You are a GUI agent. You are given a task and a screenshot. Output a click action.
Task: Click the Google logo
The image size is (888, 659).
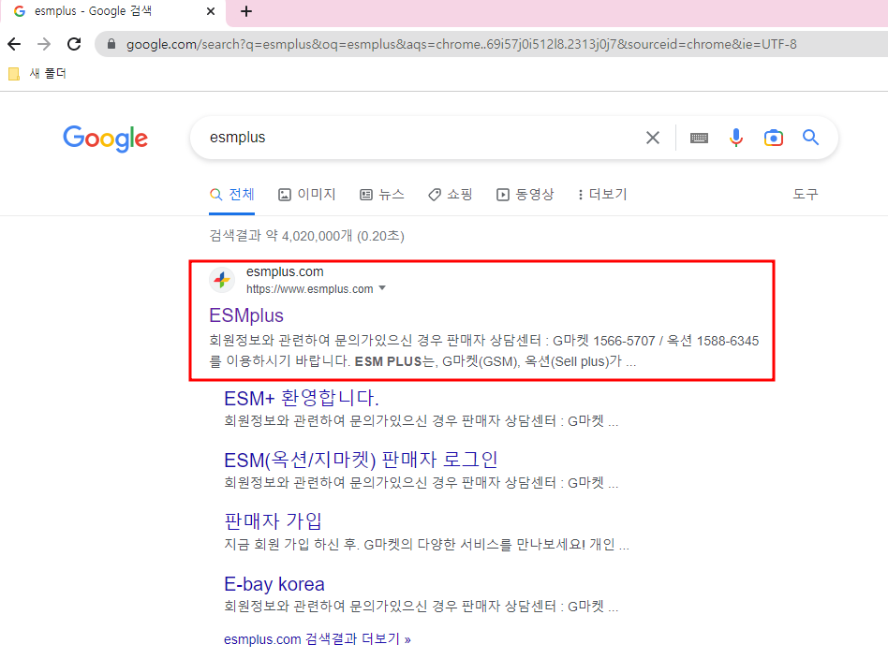point(105,139)
